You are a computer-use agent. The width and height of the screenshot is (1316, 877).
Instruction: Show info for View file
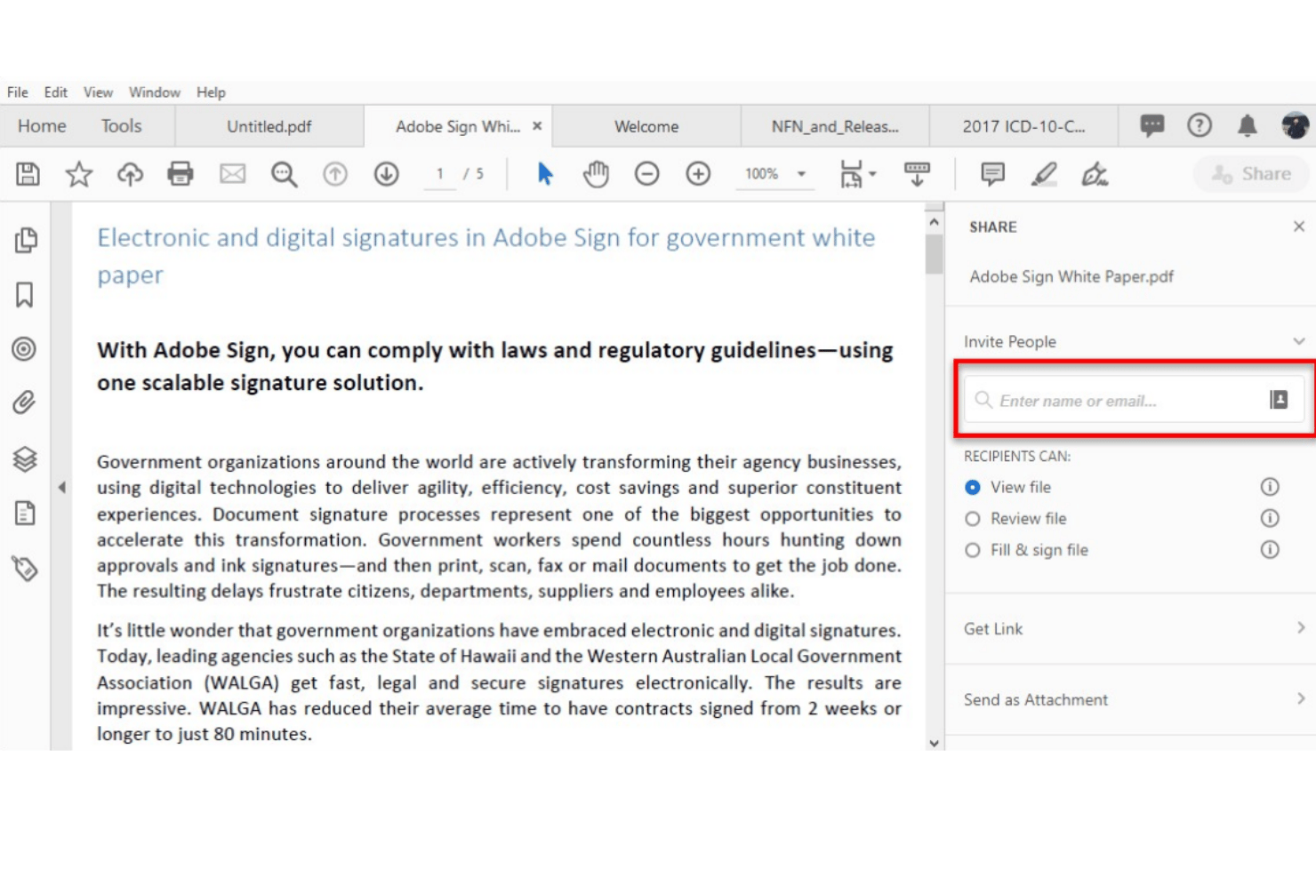point(1270,486)
